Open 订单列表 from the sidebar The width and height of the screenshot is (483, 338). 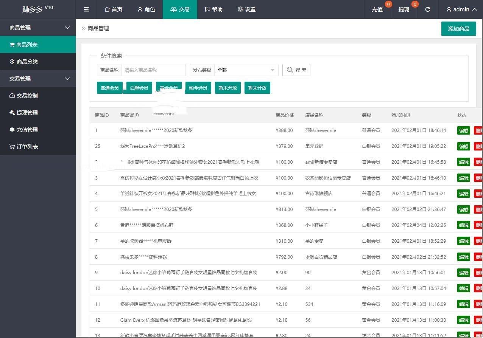[38, 147]
